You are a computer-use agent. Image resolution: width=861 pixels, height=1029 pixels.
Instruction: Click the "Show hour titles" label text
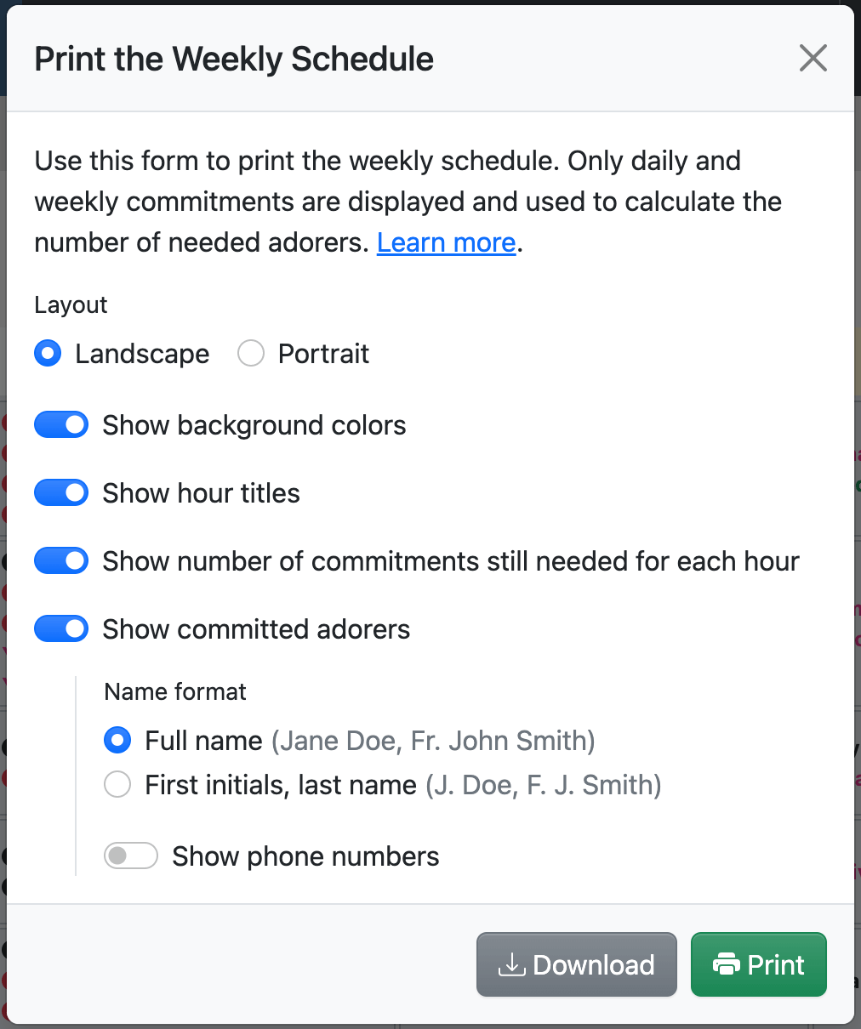coord(201,493)
